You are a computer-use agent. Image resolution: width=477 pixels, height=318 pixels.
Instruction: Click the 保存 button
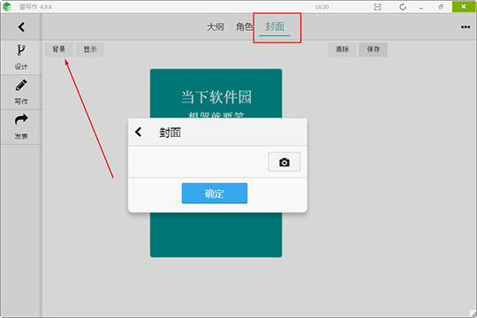373,49
